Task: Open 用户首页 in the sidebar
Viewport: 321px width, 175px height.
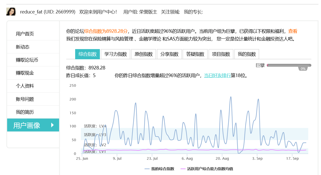Action: click(33, 34)
